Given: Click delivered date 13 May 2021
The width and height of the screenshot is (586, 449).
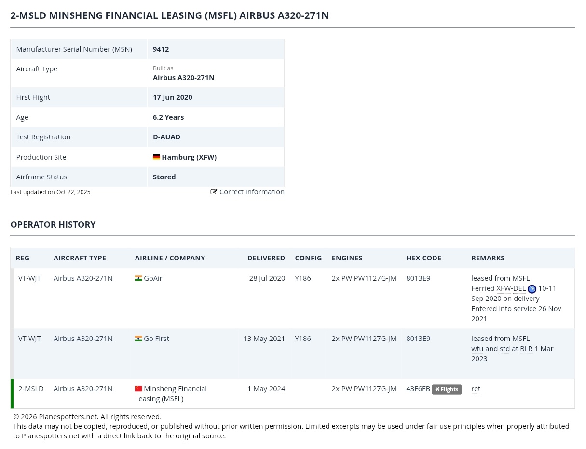Looking at the screenshot, I should pos(264,339).
